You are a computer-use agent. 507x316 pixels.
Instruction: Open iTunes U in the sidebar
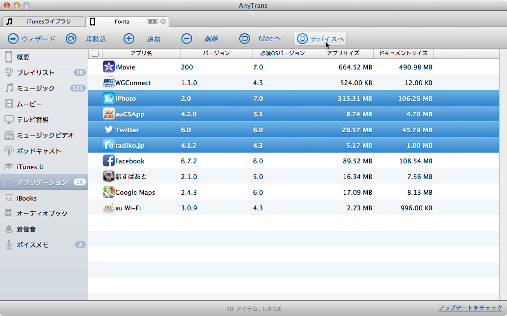click(44, 167)
